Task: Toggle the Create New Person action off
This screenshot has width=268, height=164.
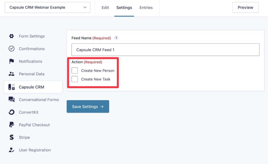Action: point(75,70)
